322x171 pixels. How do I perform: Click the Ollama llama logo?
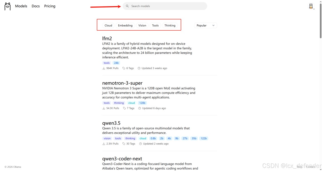coord(8,6)
